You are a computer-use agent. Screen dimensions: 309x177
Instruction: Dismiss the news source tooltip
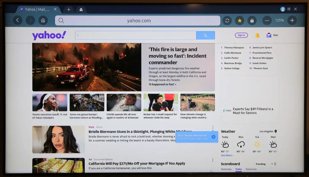pyautogui.click(x=213, y=137)
